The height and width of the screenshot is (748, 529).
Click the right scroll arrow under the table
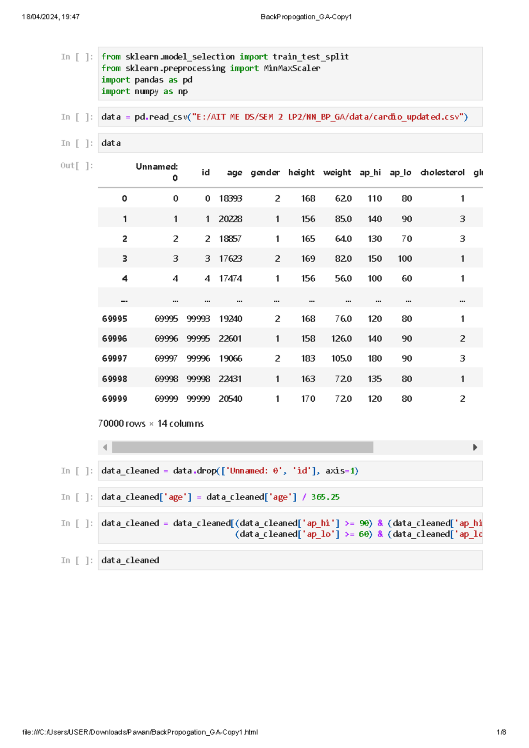[475, 447]
